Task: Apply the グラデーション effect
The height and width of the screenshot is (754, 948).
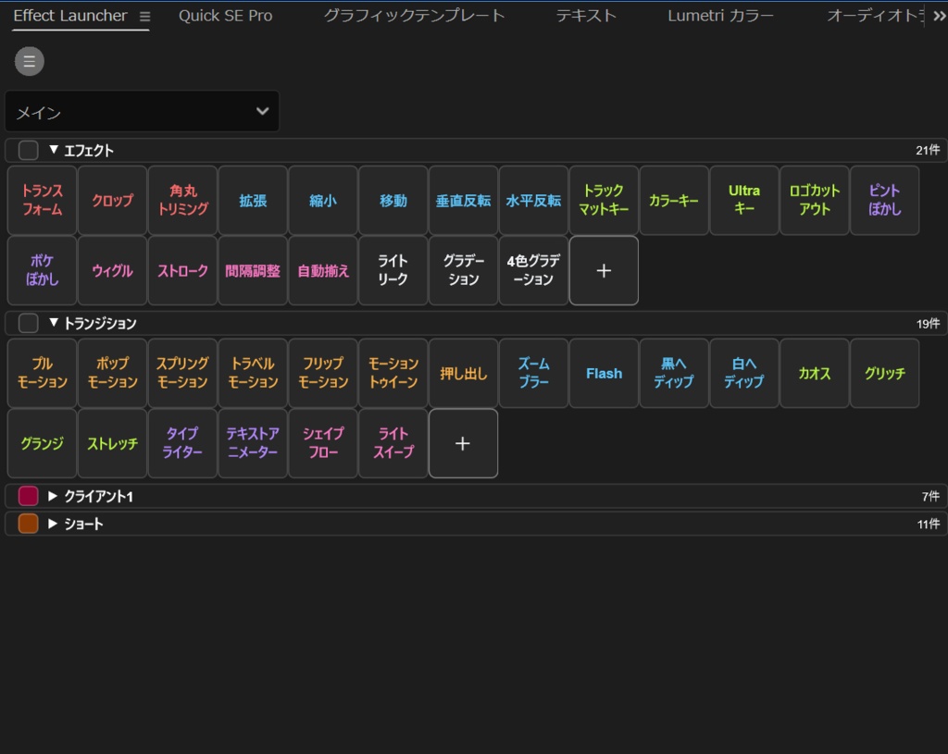Action: pos(463,270)
